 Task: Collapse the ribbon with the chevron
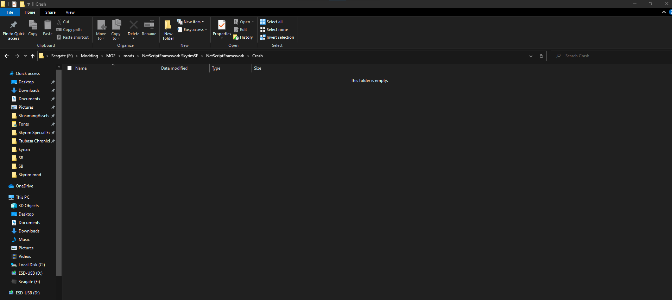pos(664,12)
